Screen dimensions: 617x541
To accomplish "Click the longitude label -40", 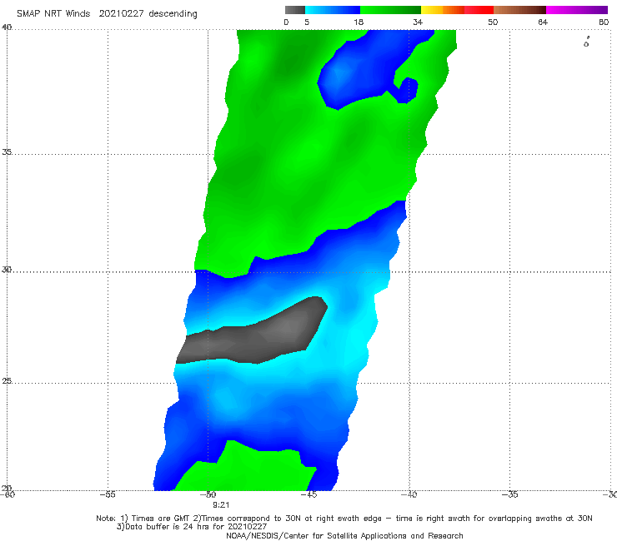I will click(409, 494).
